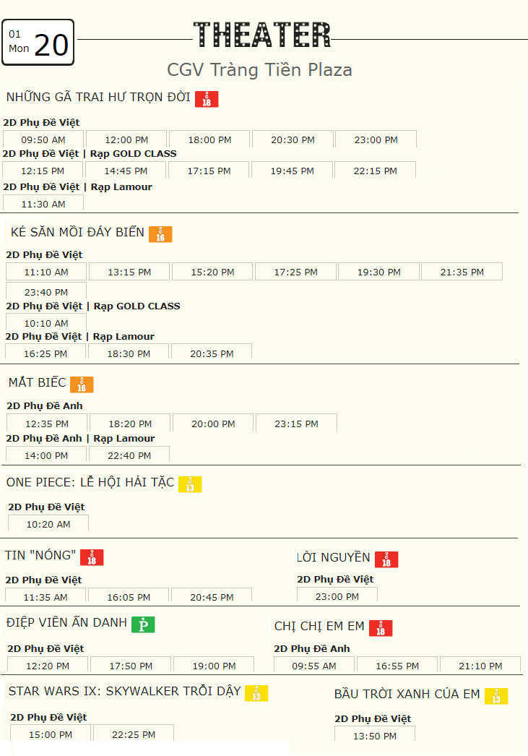Pick the 14:45 PM Gold Class showtime

(x=126, y=170)
